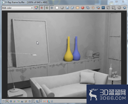
Task: Open the compare icon with small arrow
Action: coord(114,8)
